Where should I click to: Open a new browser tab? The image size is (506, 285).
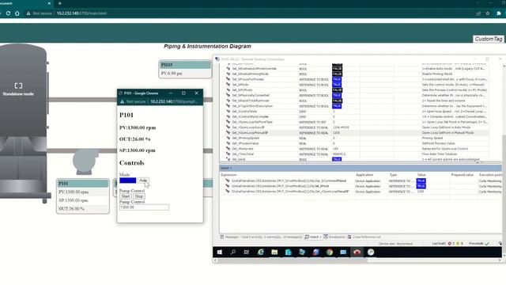tap(60, 3)
